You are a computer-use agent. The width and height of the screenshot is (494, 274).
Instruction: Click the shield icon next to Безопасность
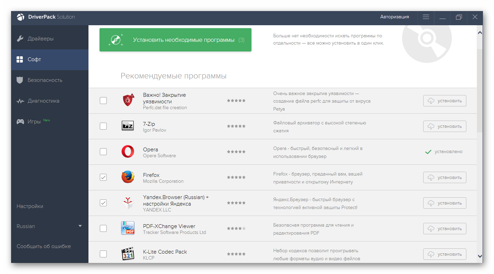click(20, 80)
